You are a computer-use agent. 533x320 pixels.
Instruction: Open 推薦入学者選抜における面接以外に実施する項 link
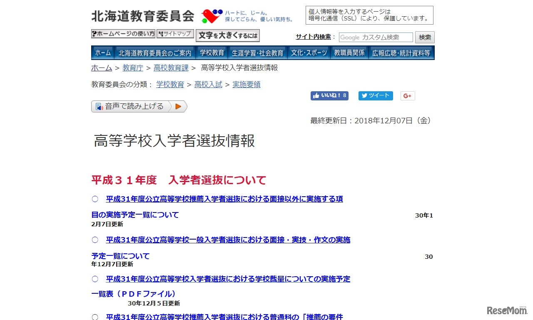coord(224,199)
